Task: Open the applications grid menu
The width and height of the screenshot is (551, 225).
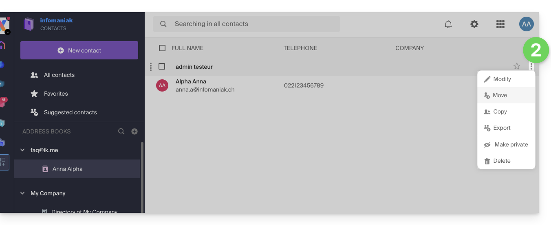Action: 500,24
